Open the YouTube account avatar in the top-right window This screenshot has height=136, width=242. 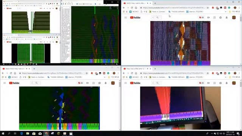point(234,18)
